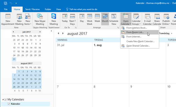Open the View ribbon tab
The height and width of the screenshot is (107, 176).
[x=58, y=9]
